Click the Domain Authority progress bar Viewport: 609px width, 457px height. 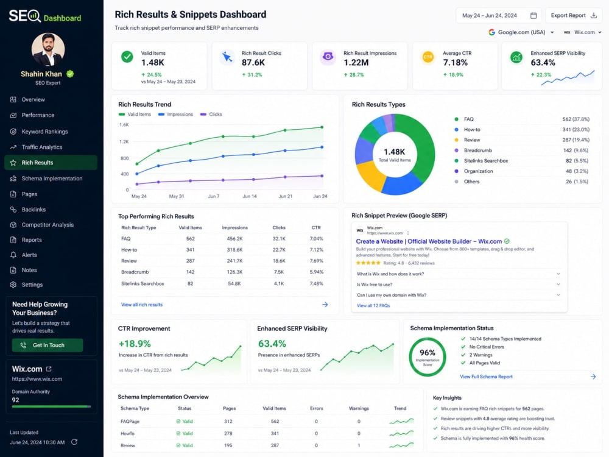pos(51,406)
